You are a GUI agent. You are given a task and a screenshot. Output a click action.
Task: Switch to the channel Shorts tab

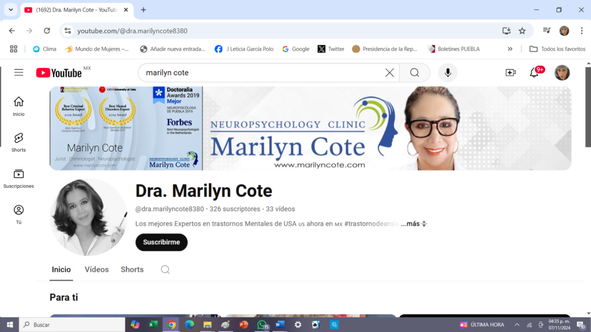pos(132,270)
